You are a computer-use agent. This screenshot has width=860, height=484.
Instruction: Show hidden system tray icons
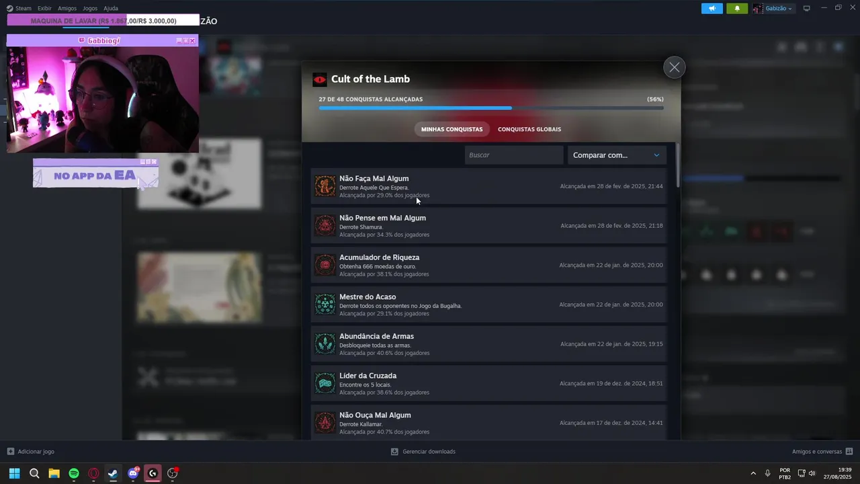click(x=753, y=473)
